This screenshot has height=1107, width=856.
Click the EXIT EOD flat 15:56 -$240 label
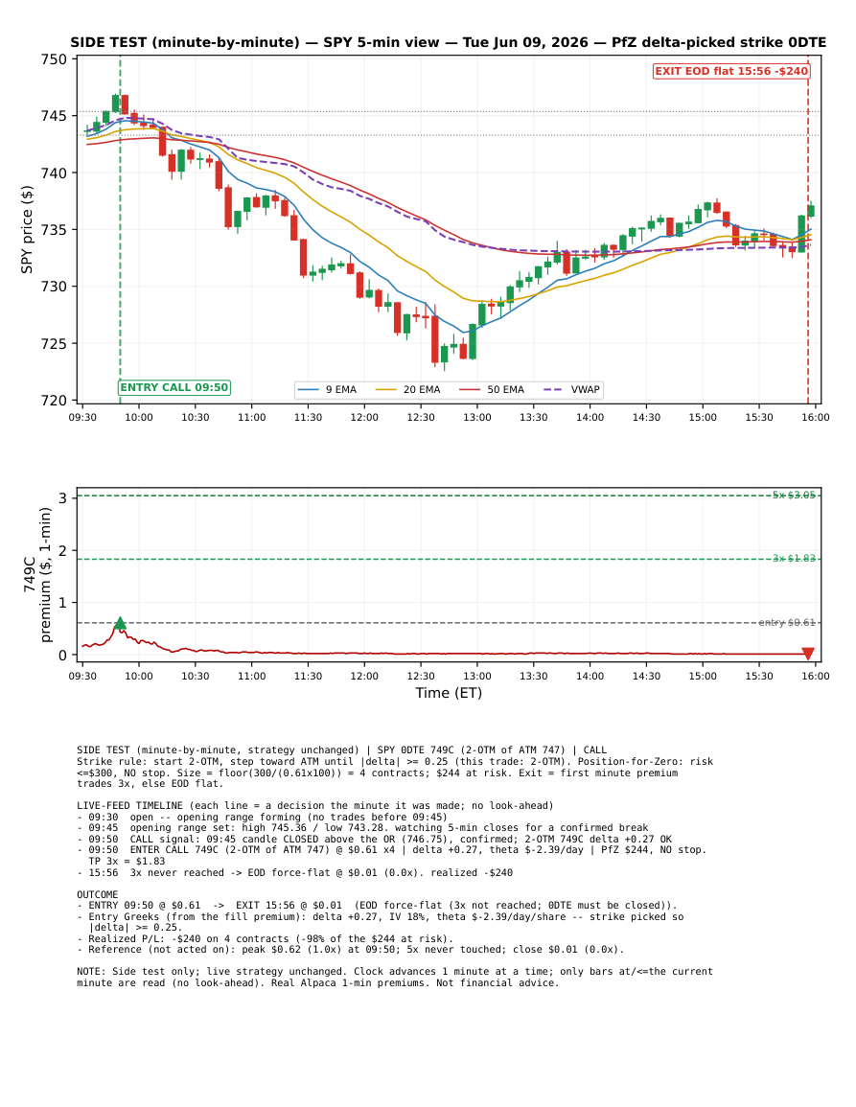point(731,71)
